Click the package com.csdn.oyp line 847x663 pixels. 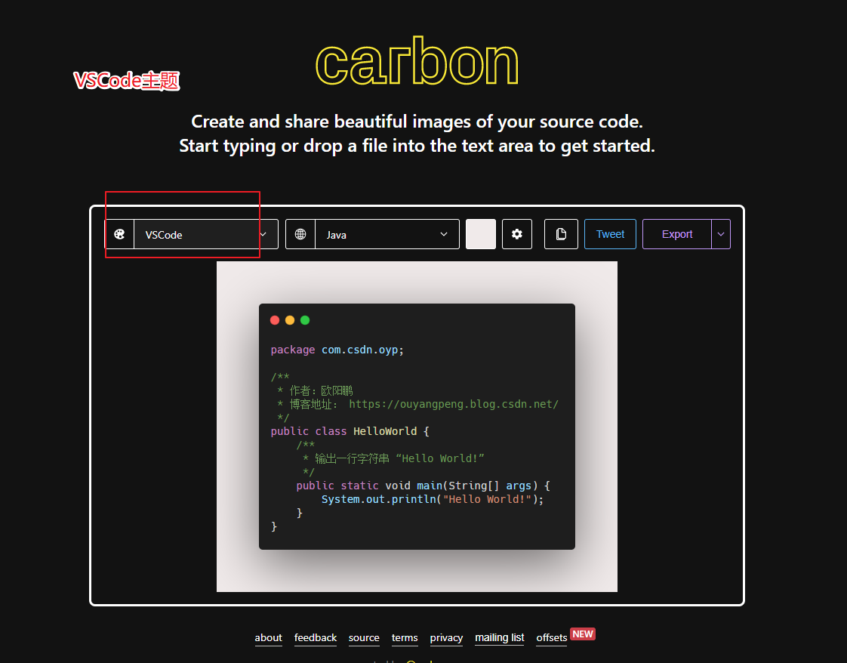337,350
